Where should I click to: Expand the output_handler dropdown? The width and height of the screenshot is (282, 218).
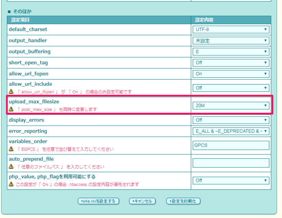click(x=231, y=41)
